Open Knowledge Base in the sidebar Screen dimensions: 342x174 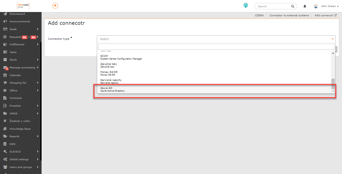[20, 129]
